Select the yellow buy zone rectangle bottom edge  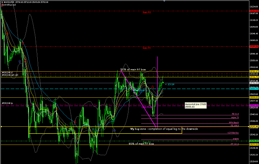click(105, 134)
